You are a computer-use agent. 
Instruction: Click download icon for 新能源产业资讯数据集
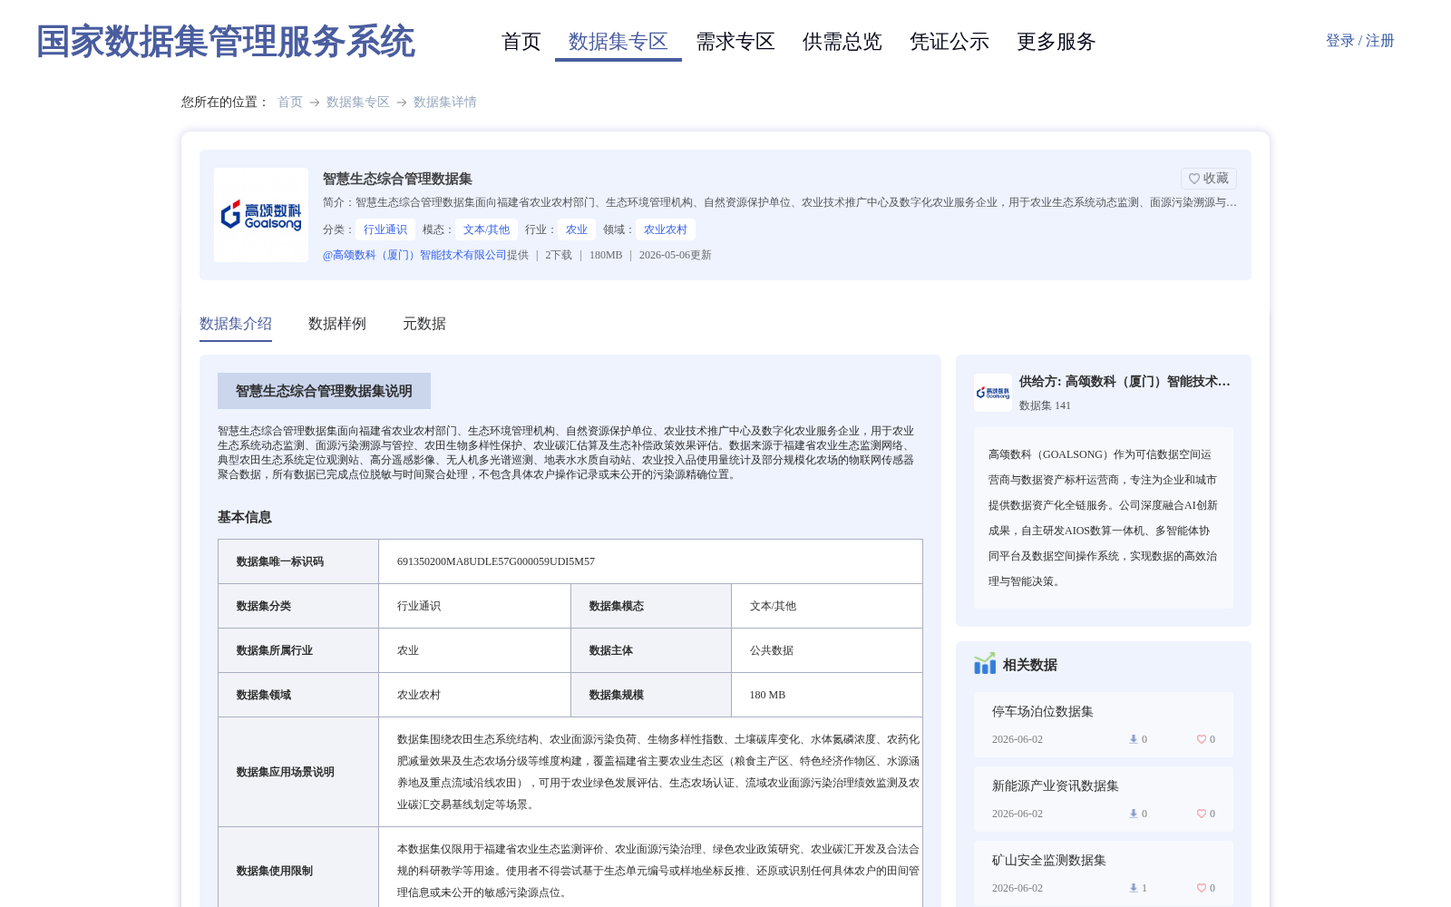pyautogui.click(x=1133, y=814)
